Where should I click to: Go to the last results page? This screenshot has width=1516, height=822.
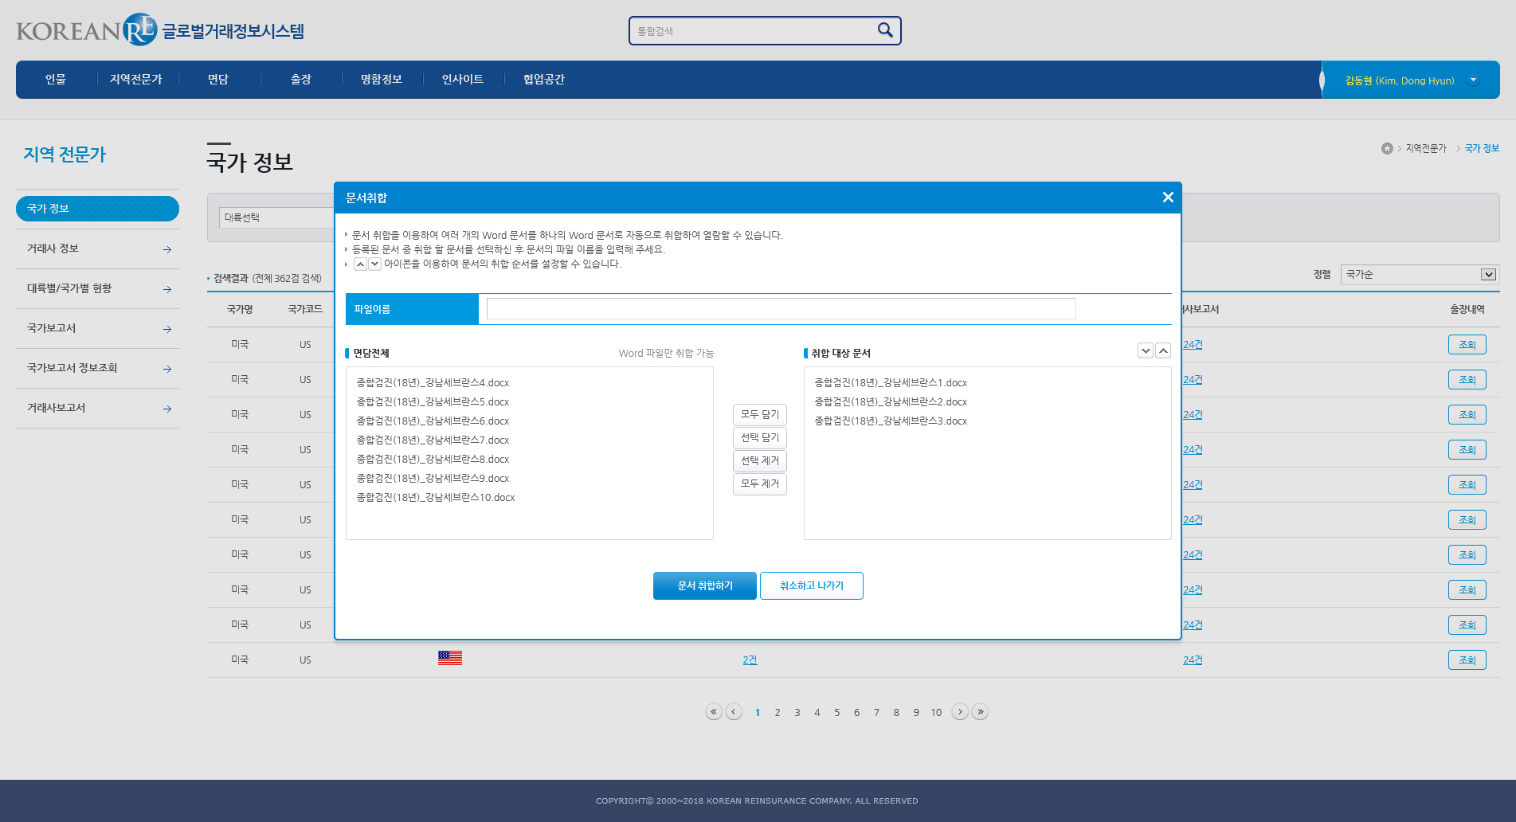pyautogui.click(x=980, y=712)
